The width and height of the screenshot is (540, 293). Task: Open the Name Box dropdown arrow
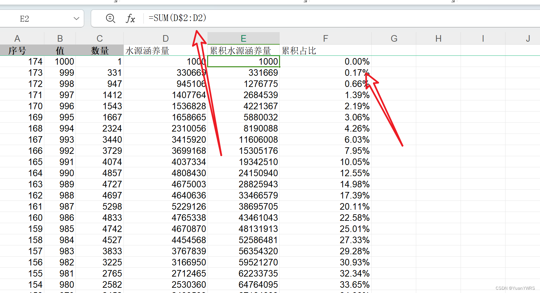click(76, 19)
